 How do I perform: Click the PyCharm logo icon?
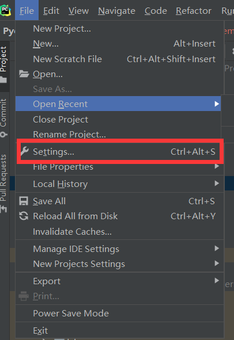[5, 10]
